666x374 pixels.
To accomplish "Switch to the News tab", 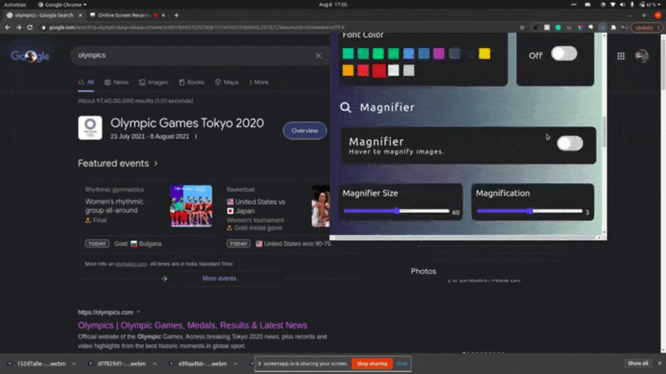I will (116, 82).
